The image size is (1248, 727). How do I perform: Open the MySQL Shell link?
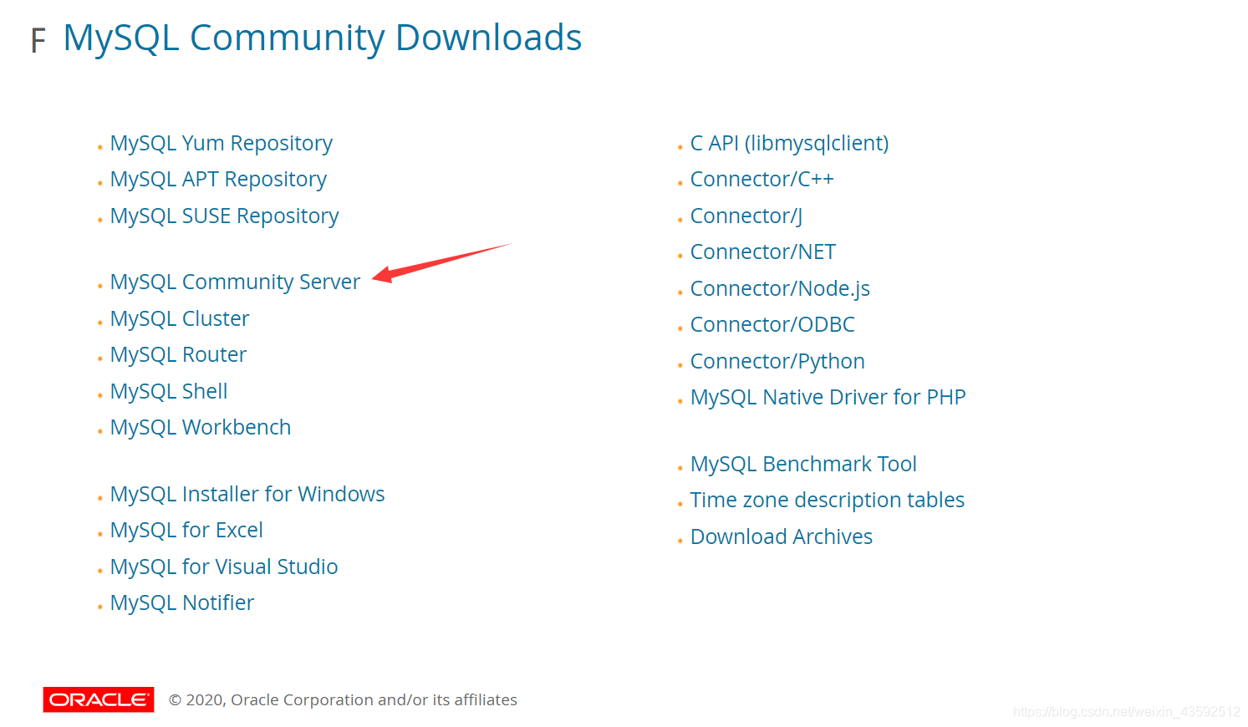[169, 392]
